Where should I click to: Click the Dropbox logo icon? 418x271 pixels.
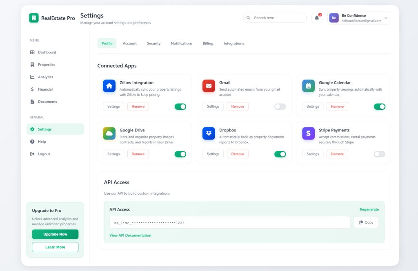tap(209, 133)
